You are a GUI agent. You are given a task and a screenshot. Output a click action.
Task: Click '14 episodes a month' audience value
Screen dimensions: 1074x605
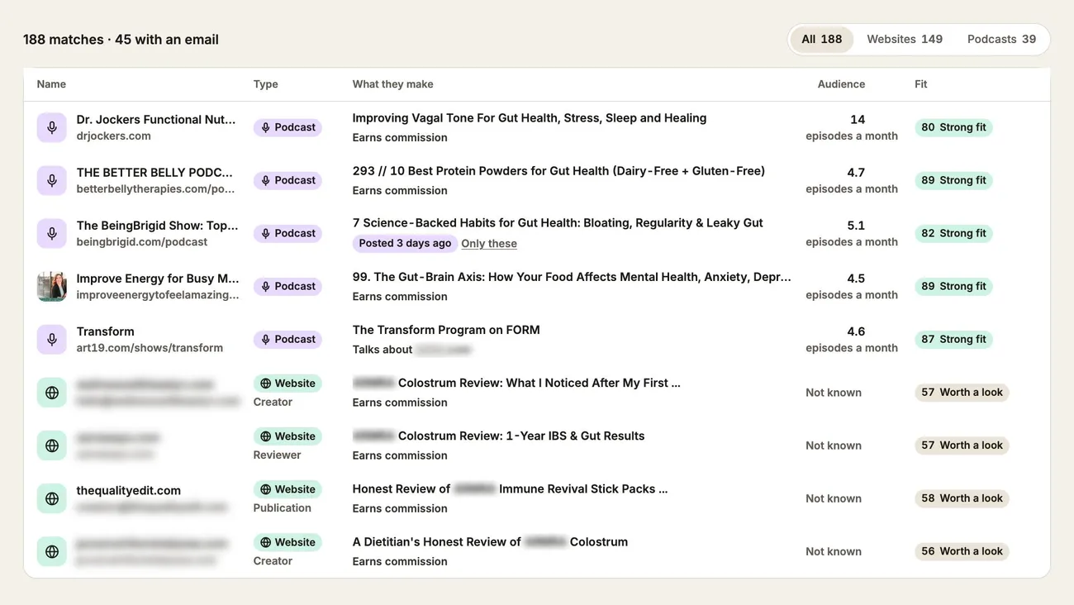[x=852, y=127]
